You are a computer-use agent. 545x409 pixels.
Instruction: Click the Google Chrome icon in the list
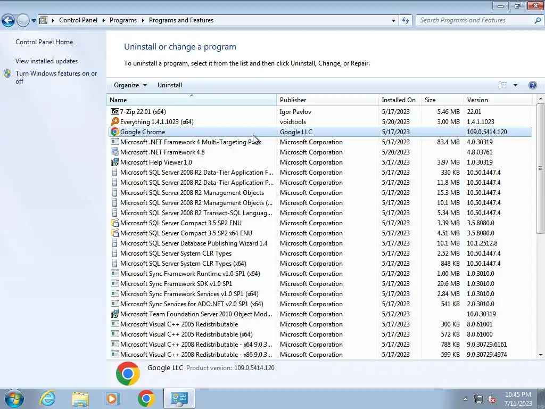coord(115,132)
